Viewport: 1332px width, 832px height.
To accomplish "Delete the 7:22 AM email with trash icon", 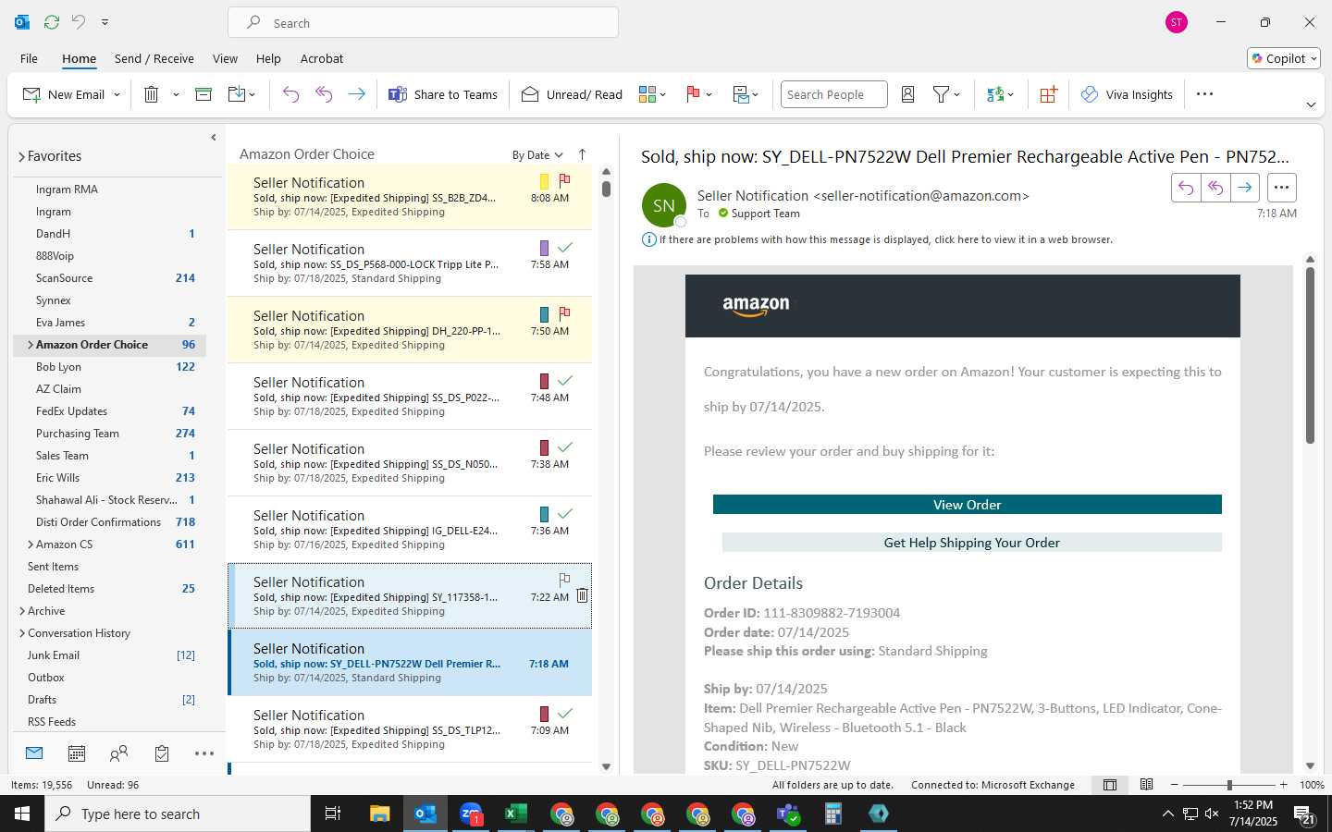I will click(582, 595).
